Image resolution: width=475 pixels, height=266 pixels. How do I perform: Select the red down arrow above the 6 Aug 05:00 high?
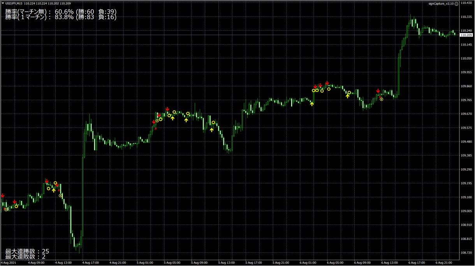tap(327, 83)
